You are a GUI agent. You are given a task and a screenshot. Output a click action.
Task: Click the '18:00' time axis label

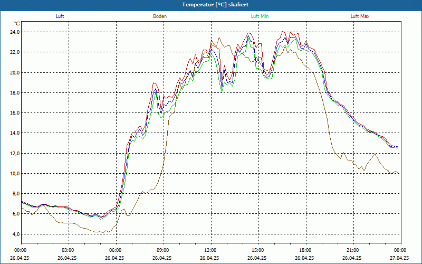[x=306, y=250]
